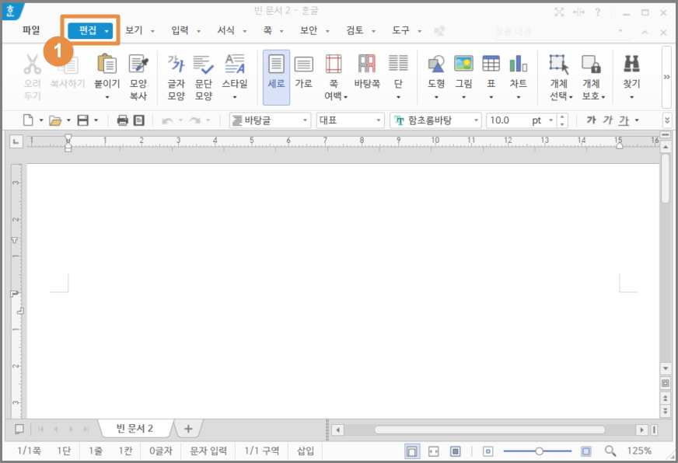Viewport: 678px width, 463px height.
Task: Insert a Table (표)
Action: [x=491, y=64]
